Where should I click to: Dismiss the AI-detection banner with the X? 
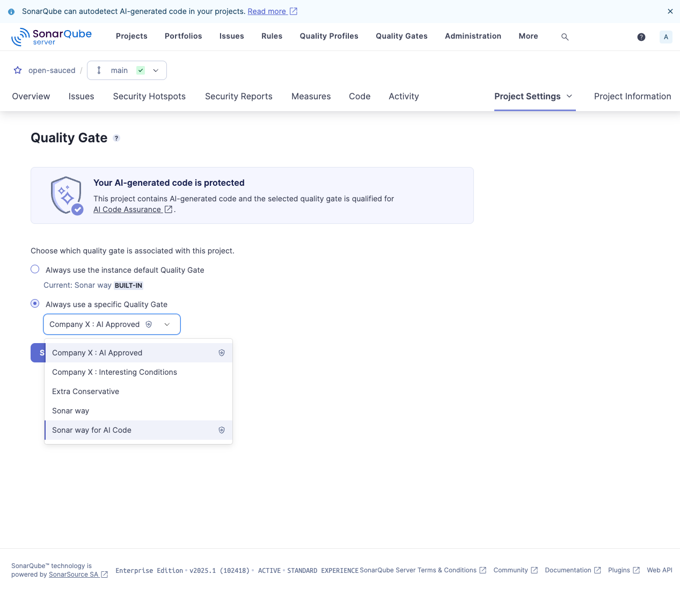[670, 11]
